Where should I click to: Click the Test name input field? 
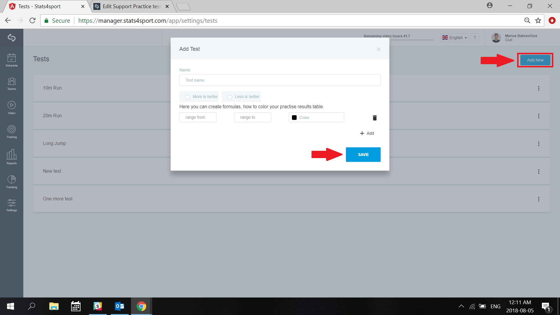(x=280, y=80)
